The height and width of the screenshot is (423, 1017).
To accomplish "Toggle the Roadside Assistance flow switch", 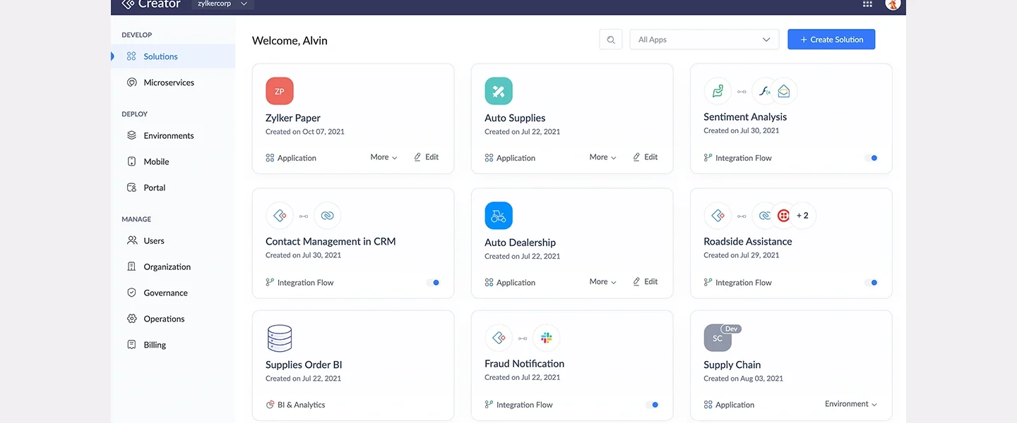I will (x=871, y=283).
